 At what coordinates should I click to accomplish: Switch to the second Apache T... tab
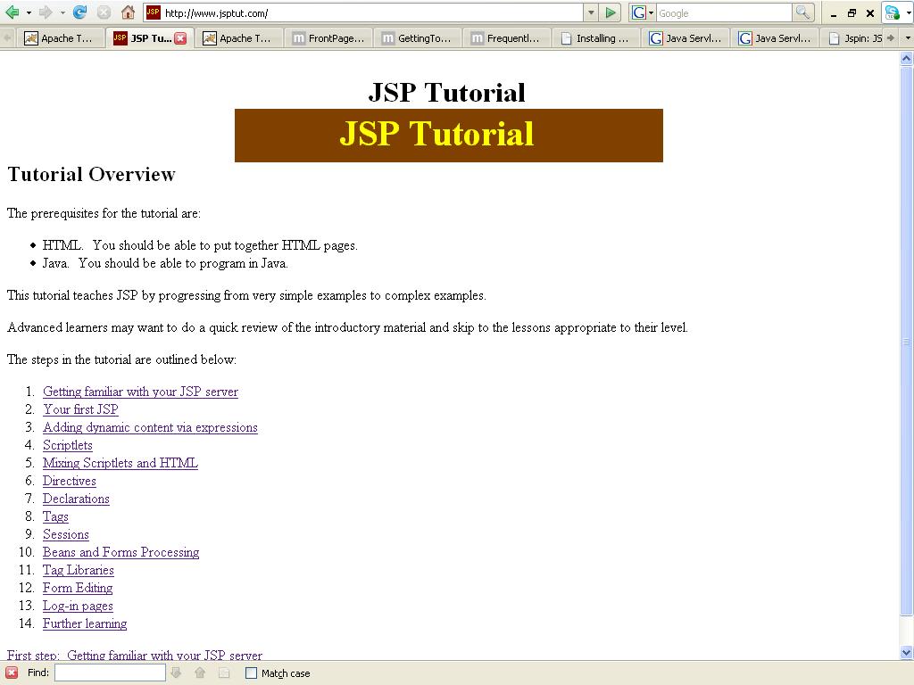pyautogui.click(x=237, y=38)
